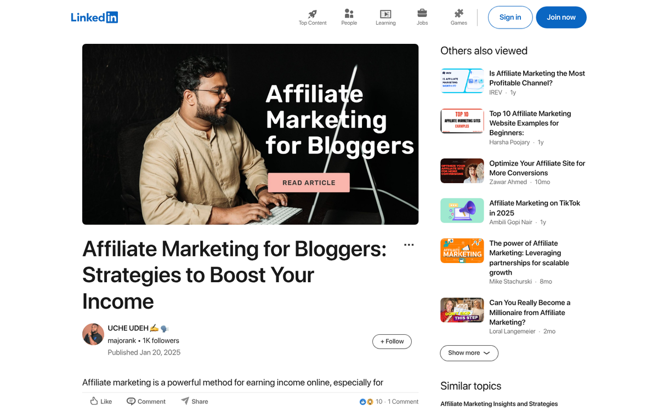Open the Learning video icon
Image resolution: width=658 pixels, height=411 pixels.
[x=385, y=14]
